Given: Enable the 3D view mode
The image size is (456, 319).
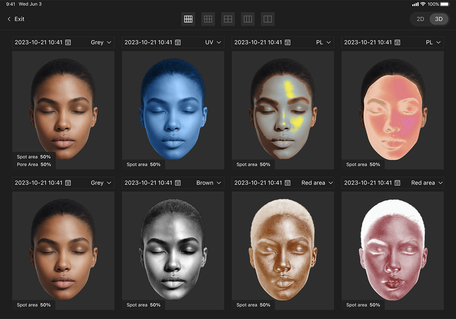Looking at the screenshot, I should 439,19.
